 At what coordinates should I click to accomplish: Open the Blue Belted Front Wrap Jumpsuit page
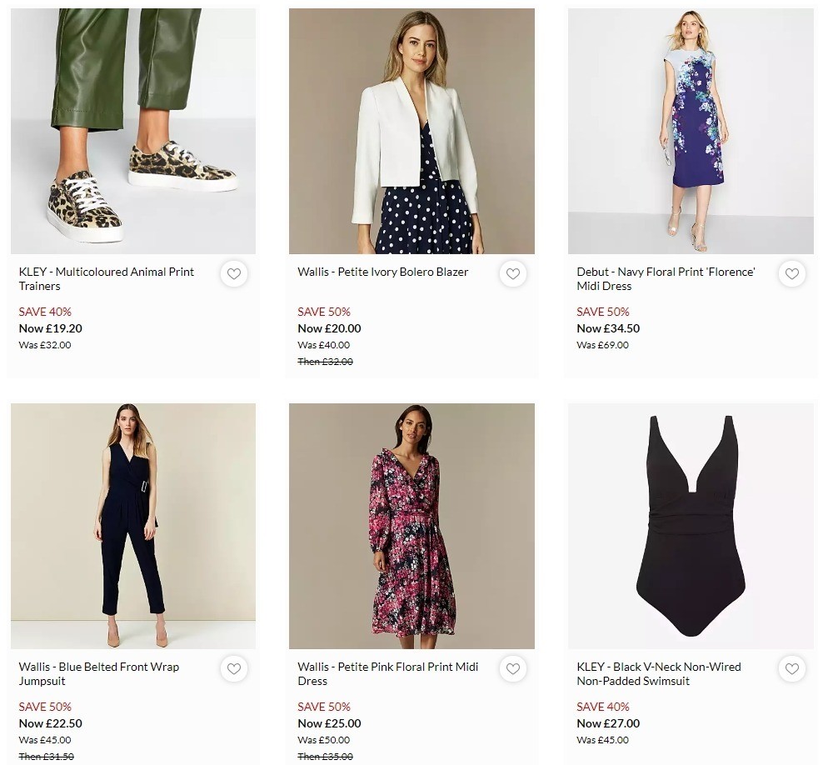[97, 673]
